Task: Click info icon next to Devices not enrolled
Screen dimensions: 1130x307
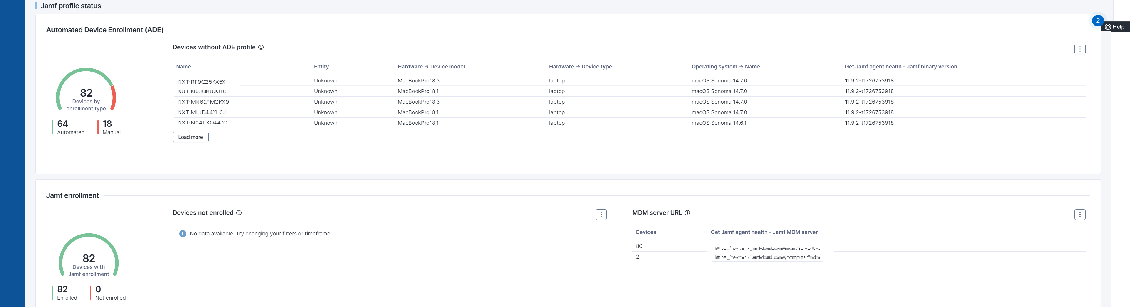Action: 239,213
